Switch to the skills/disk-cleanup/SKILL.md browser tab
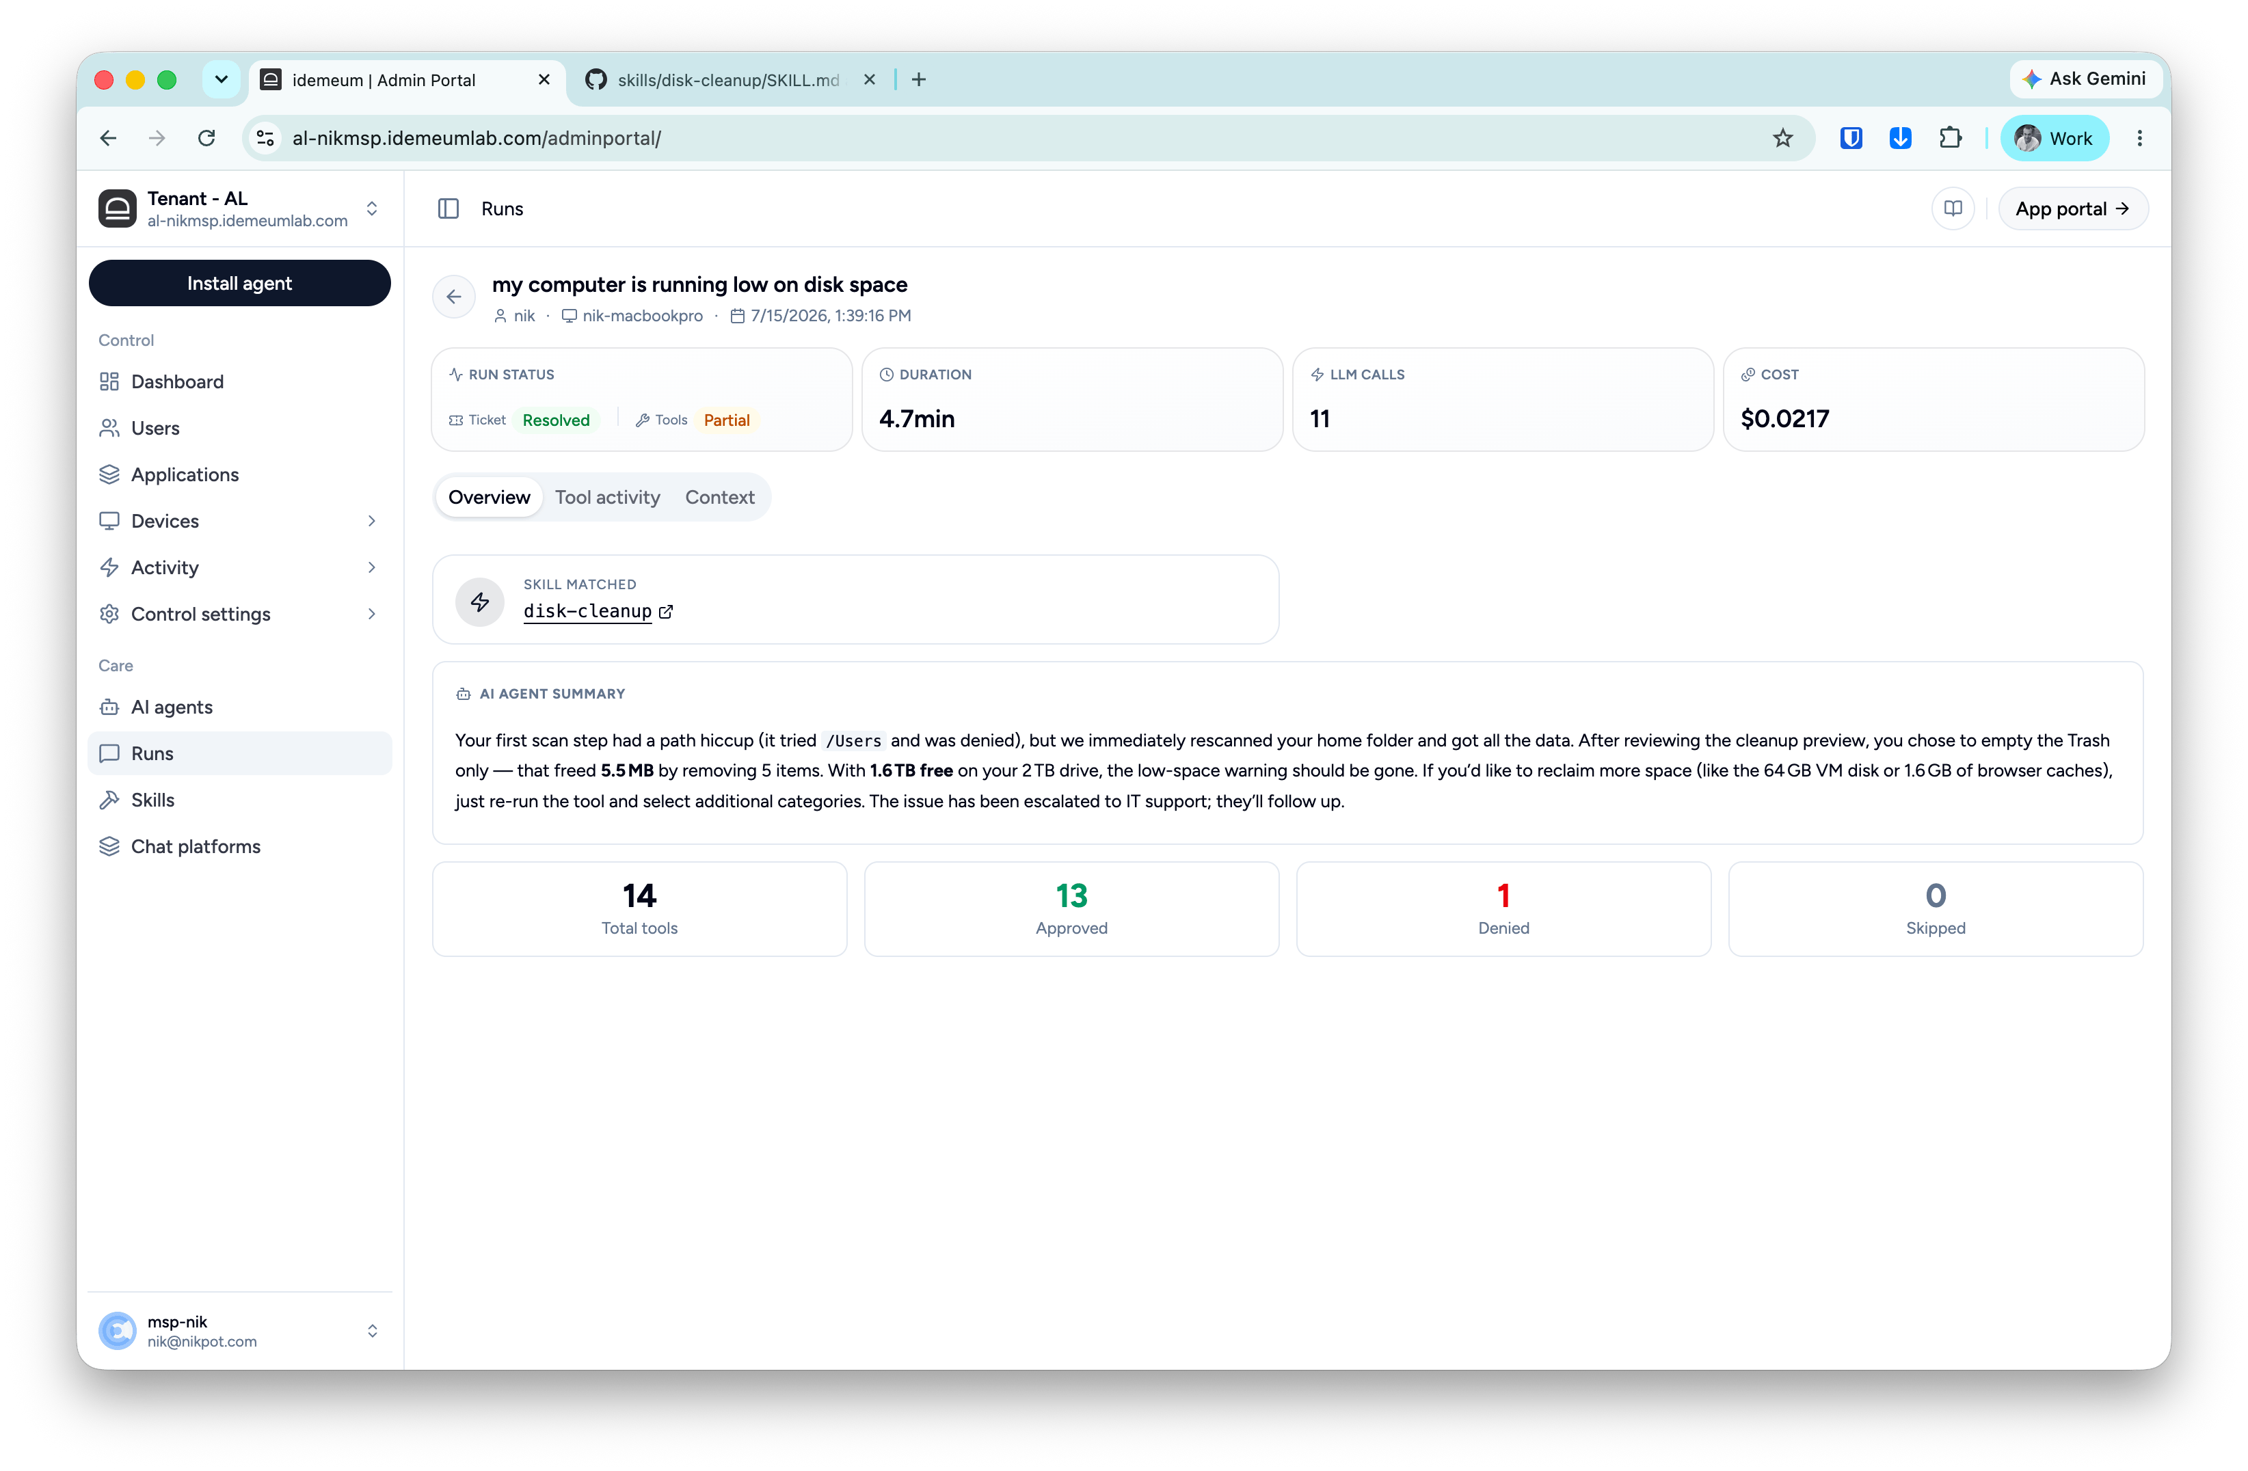The image size is (2248, 1471). (x=727, y=79)
